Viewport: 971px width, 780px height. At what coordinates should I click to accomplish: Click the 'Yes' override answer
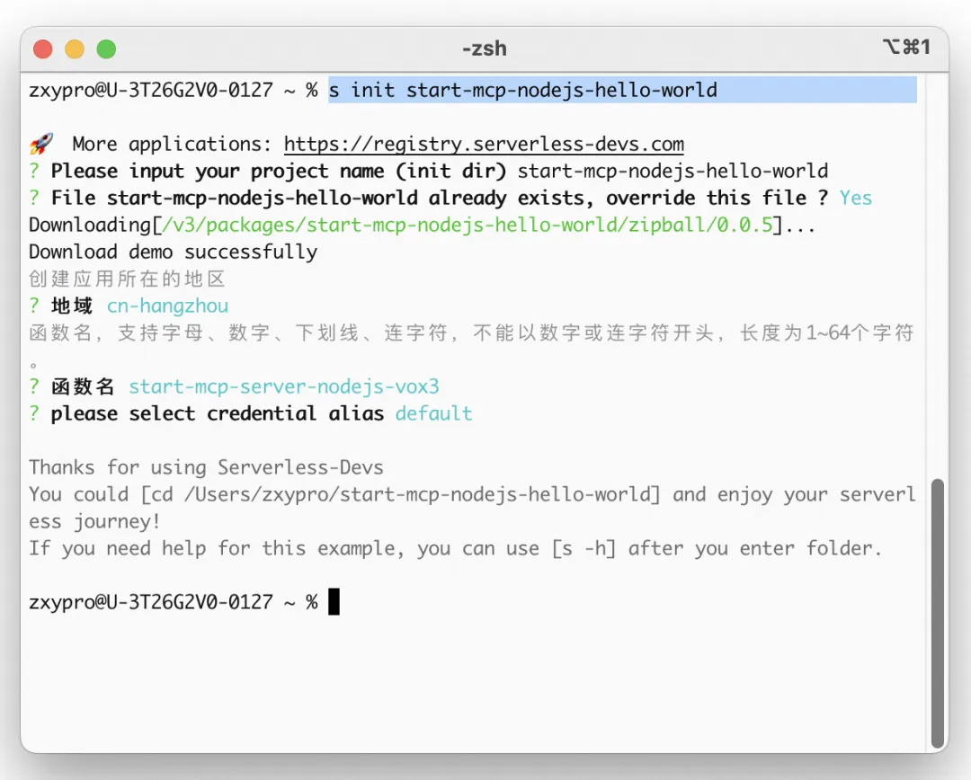(x=856, y=198)
